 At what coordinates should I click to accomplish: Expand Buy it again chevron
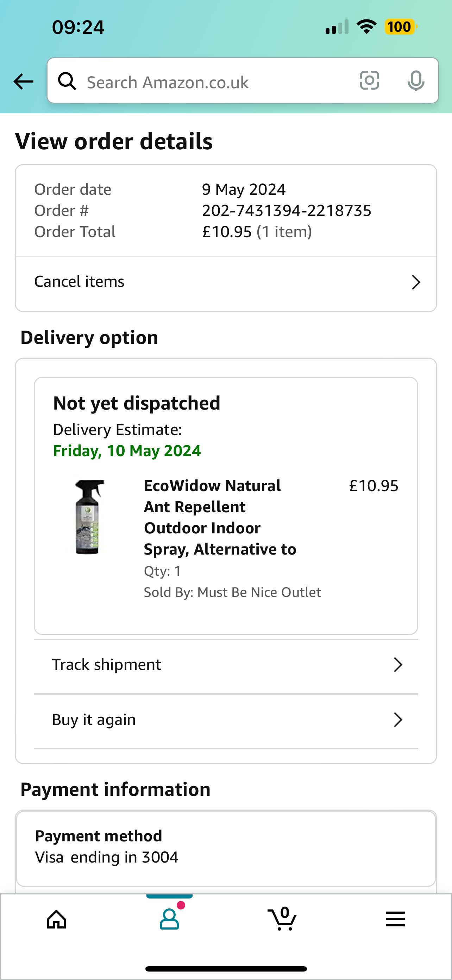coord(398,719)
